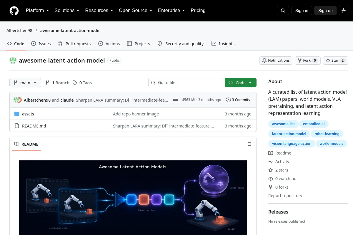Screen dimensions: 353x235
Task: View the 0 forks link
Action: tap(279, 187)
